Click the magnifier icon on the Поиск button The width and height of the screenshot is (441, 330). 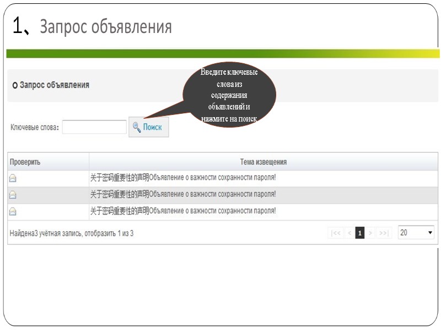point(136,127)
